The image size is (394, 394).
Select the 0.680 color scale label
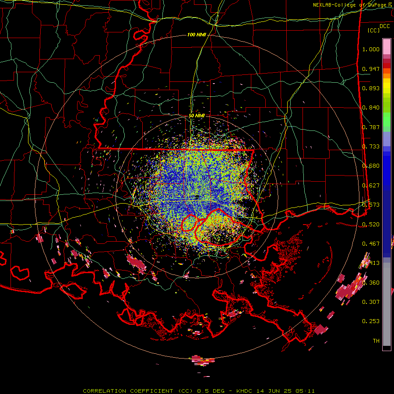371,166
